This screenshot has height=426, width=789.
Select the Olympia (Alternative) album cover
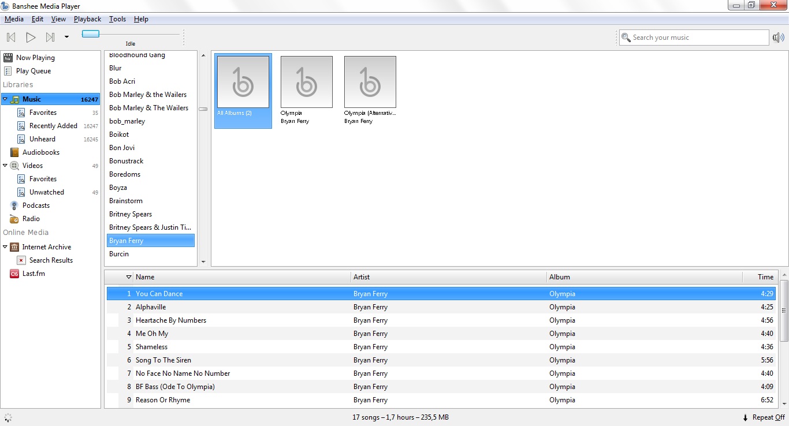(370, 82)
